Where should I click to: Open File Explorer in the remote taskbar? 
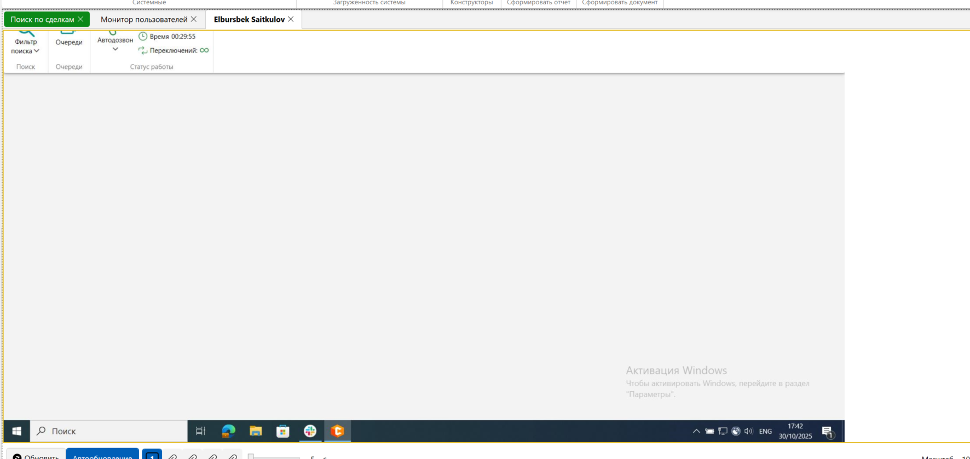(256, 431)
